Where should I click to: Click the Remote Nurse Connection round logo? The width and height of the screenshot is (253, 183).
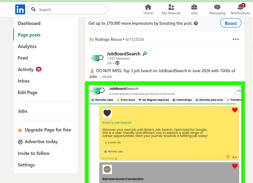(x=107, y=169)
